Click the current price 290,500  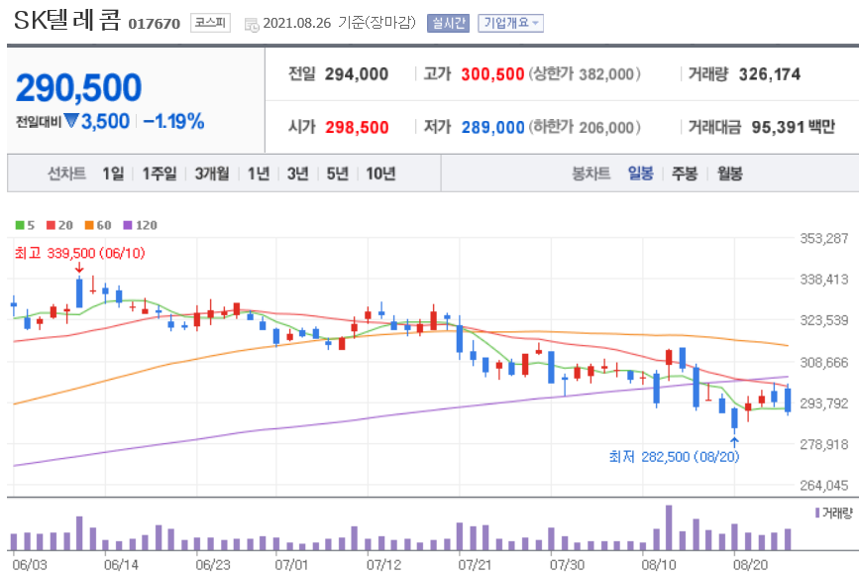(79, 87)
